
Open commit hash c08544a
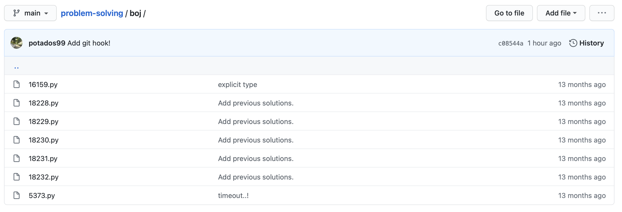pyautogui.click(x=511, y=43)
